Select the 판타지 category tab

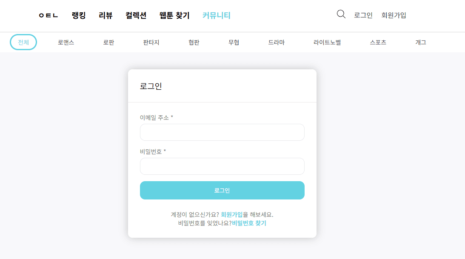pos(150,42)
